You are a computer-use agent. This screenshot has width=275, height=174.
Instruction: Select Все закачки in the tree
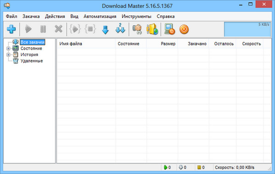(33, 42)
